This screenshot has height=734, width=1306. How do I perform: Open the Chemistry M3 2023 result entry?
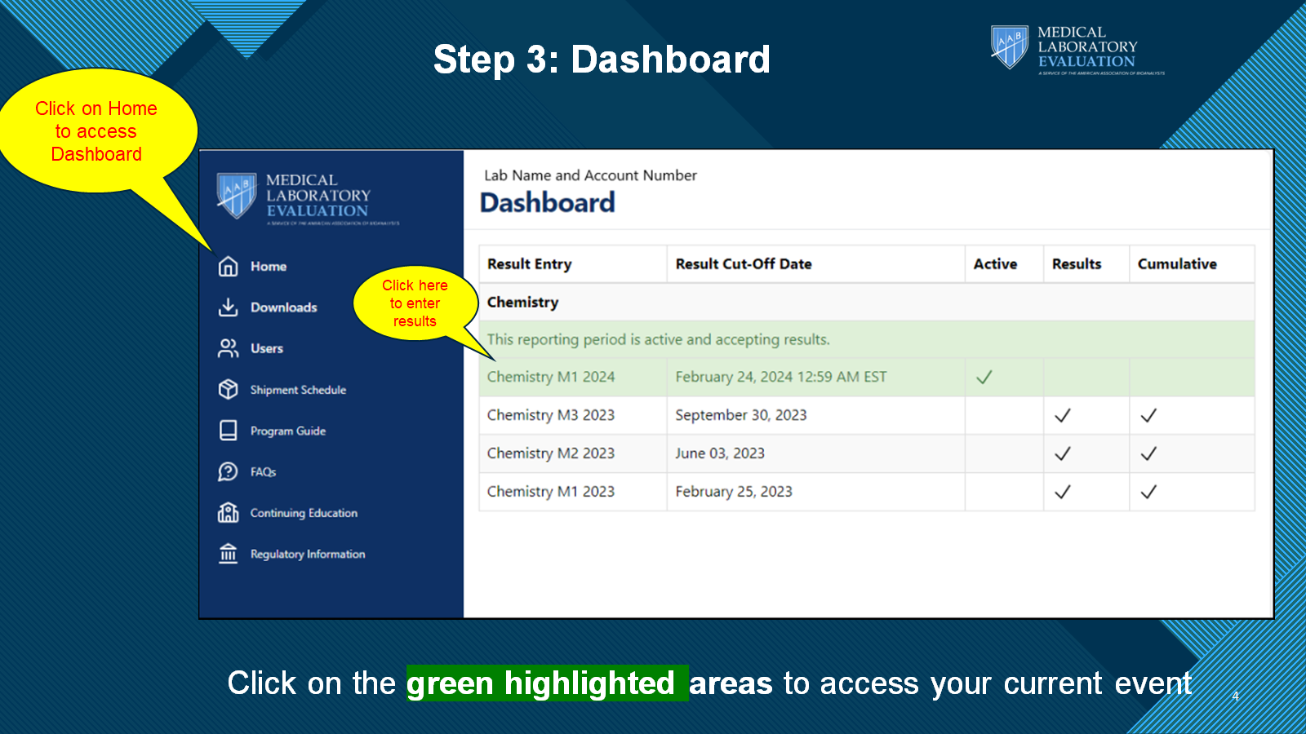[x=551, y=415]
